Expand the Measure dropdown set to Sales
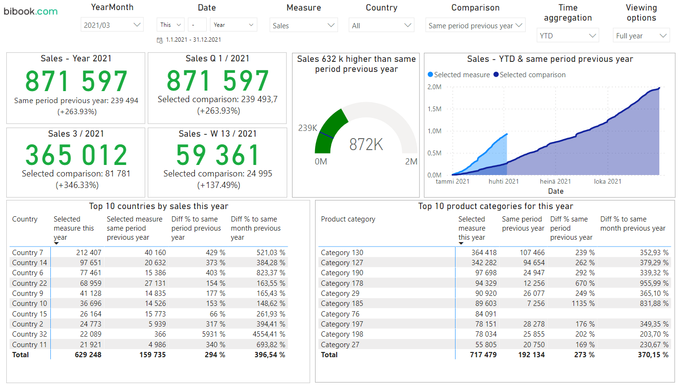 [304, 25]
